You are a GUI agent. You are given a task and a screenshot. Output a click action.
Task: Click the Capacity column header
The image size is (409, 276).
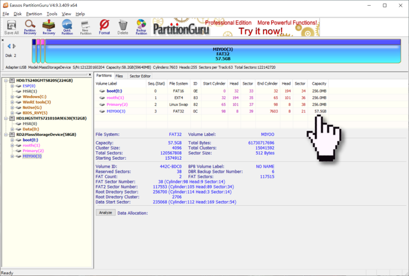coord(319,84)
